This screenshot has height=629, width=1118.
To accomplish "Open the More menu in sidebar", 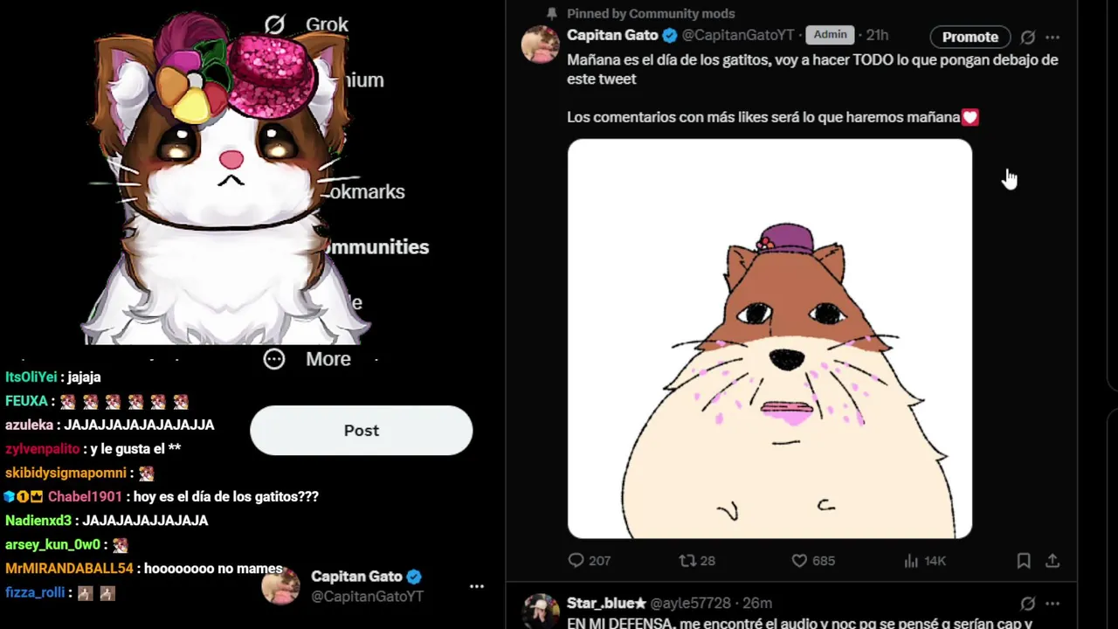I will point(327,359).
